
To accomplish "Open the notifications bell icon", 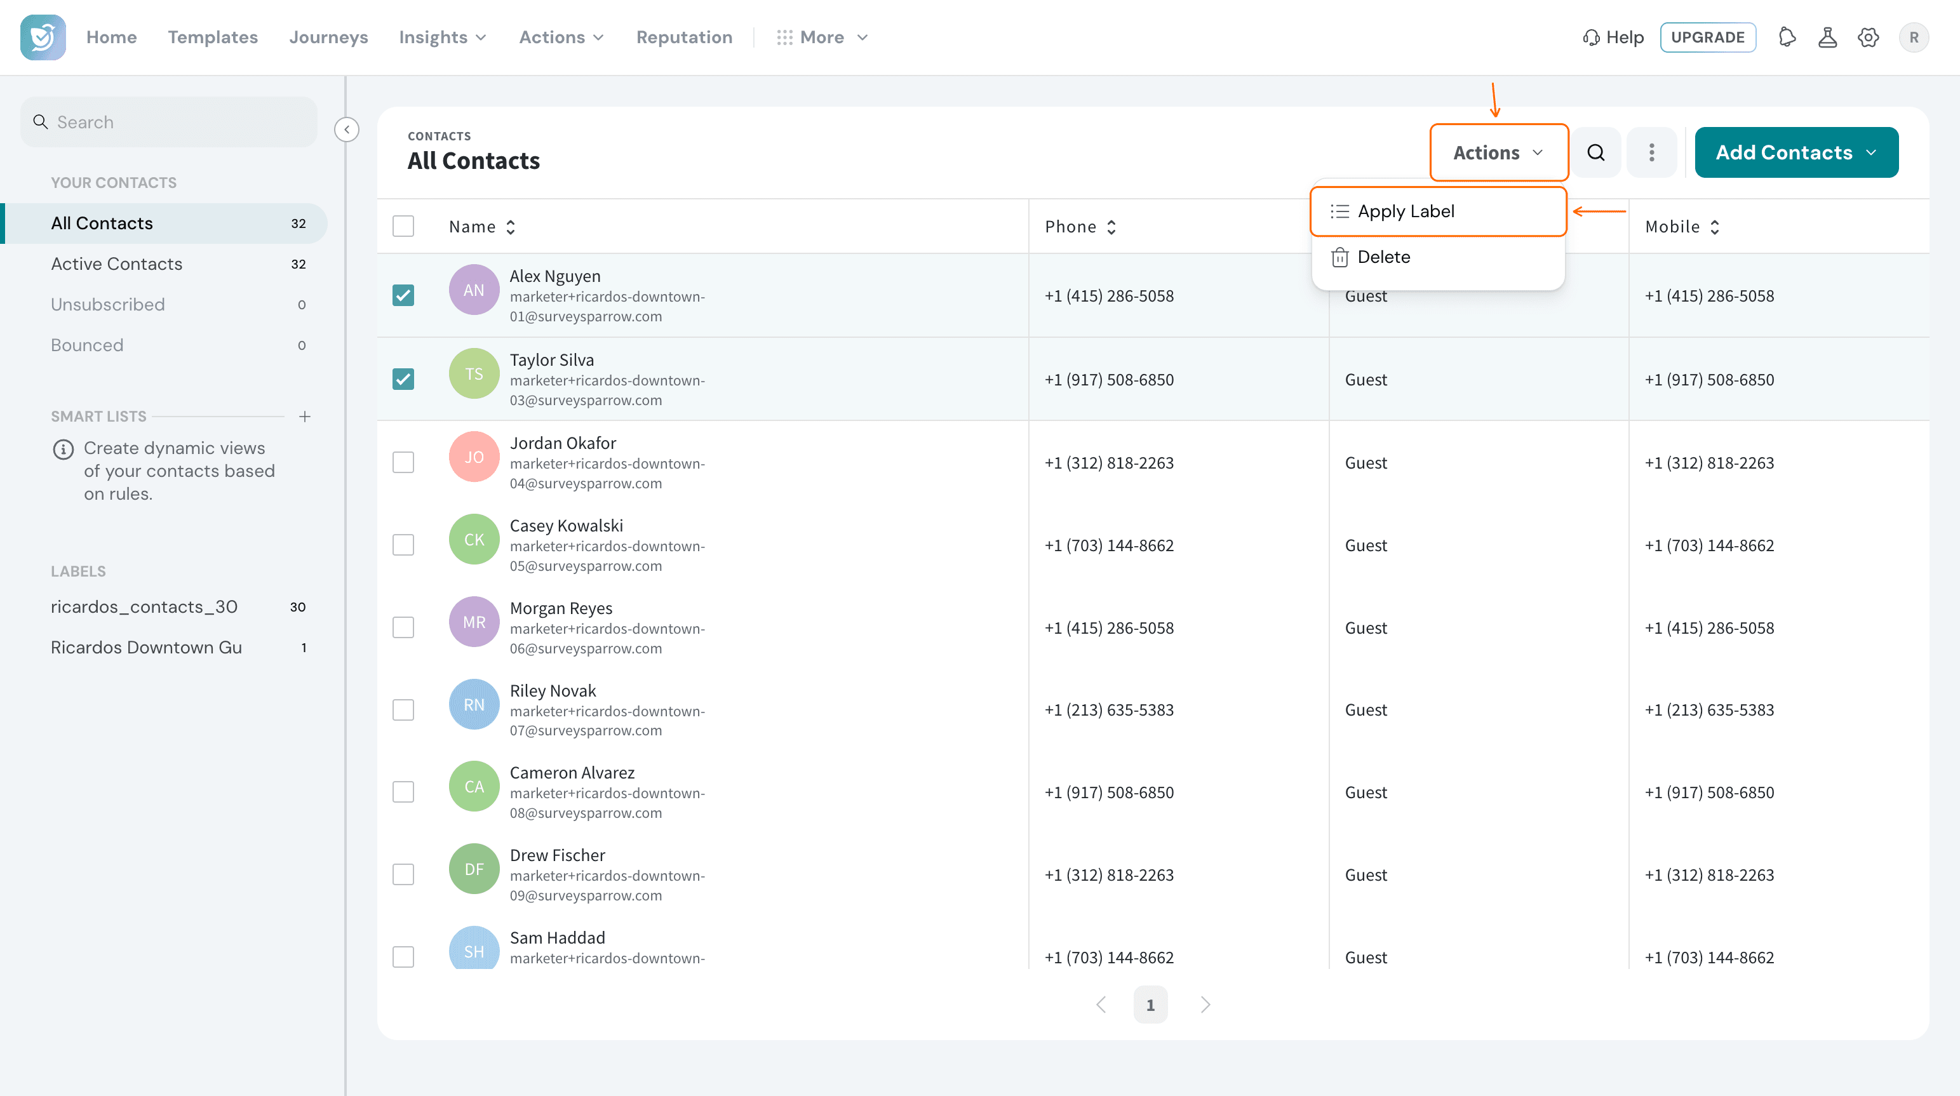I will pyautogui.click(x=1787, y=37).
